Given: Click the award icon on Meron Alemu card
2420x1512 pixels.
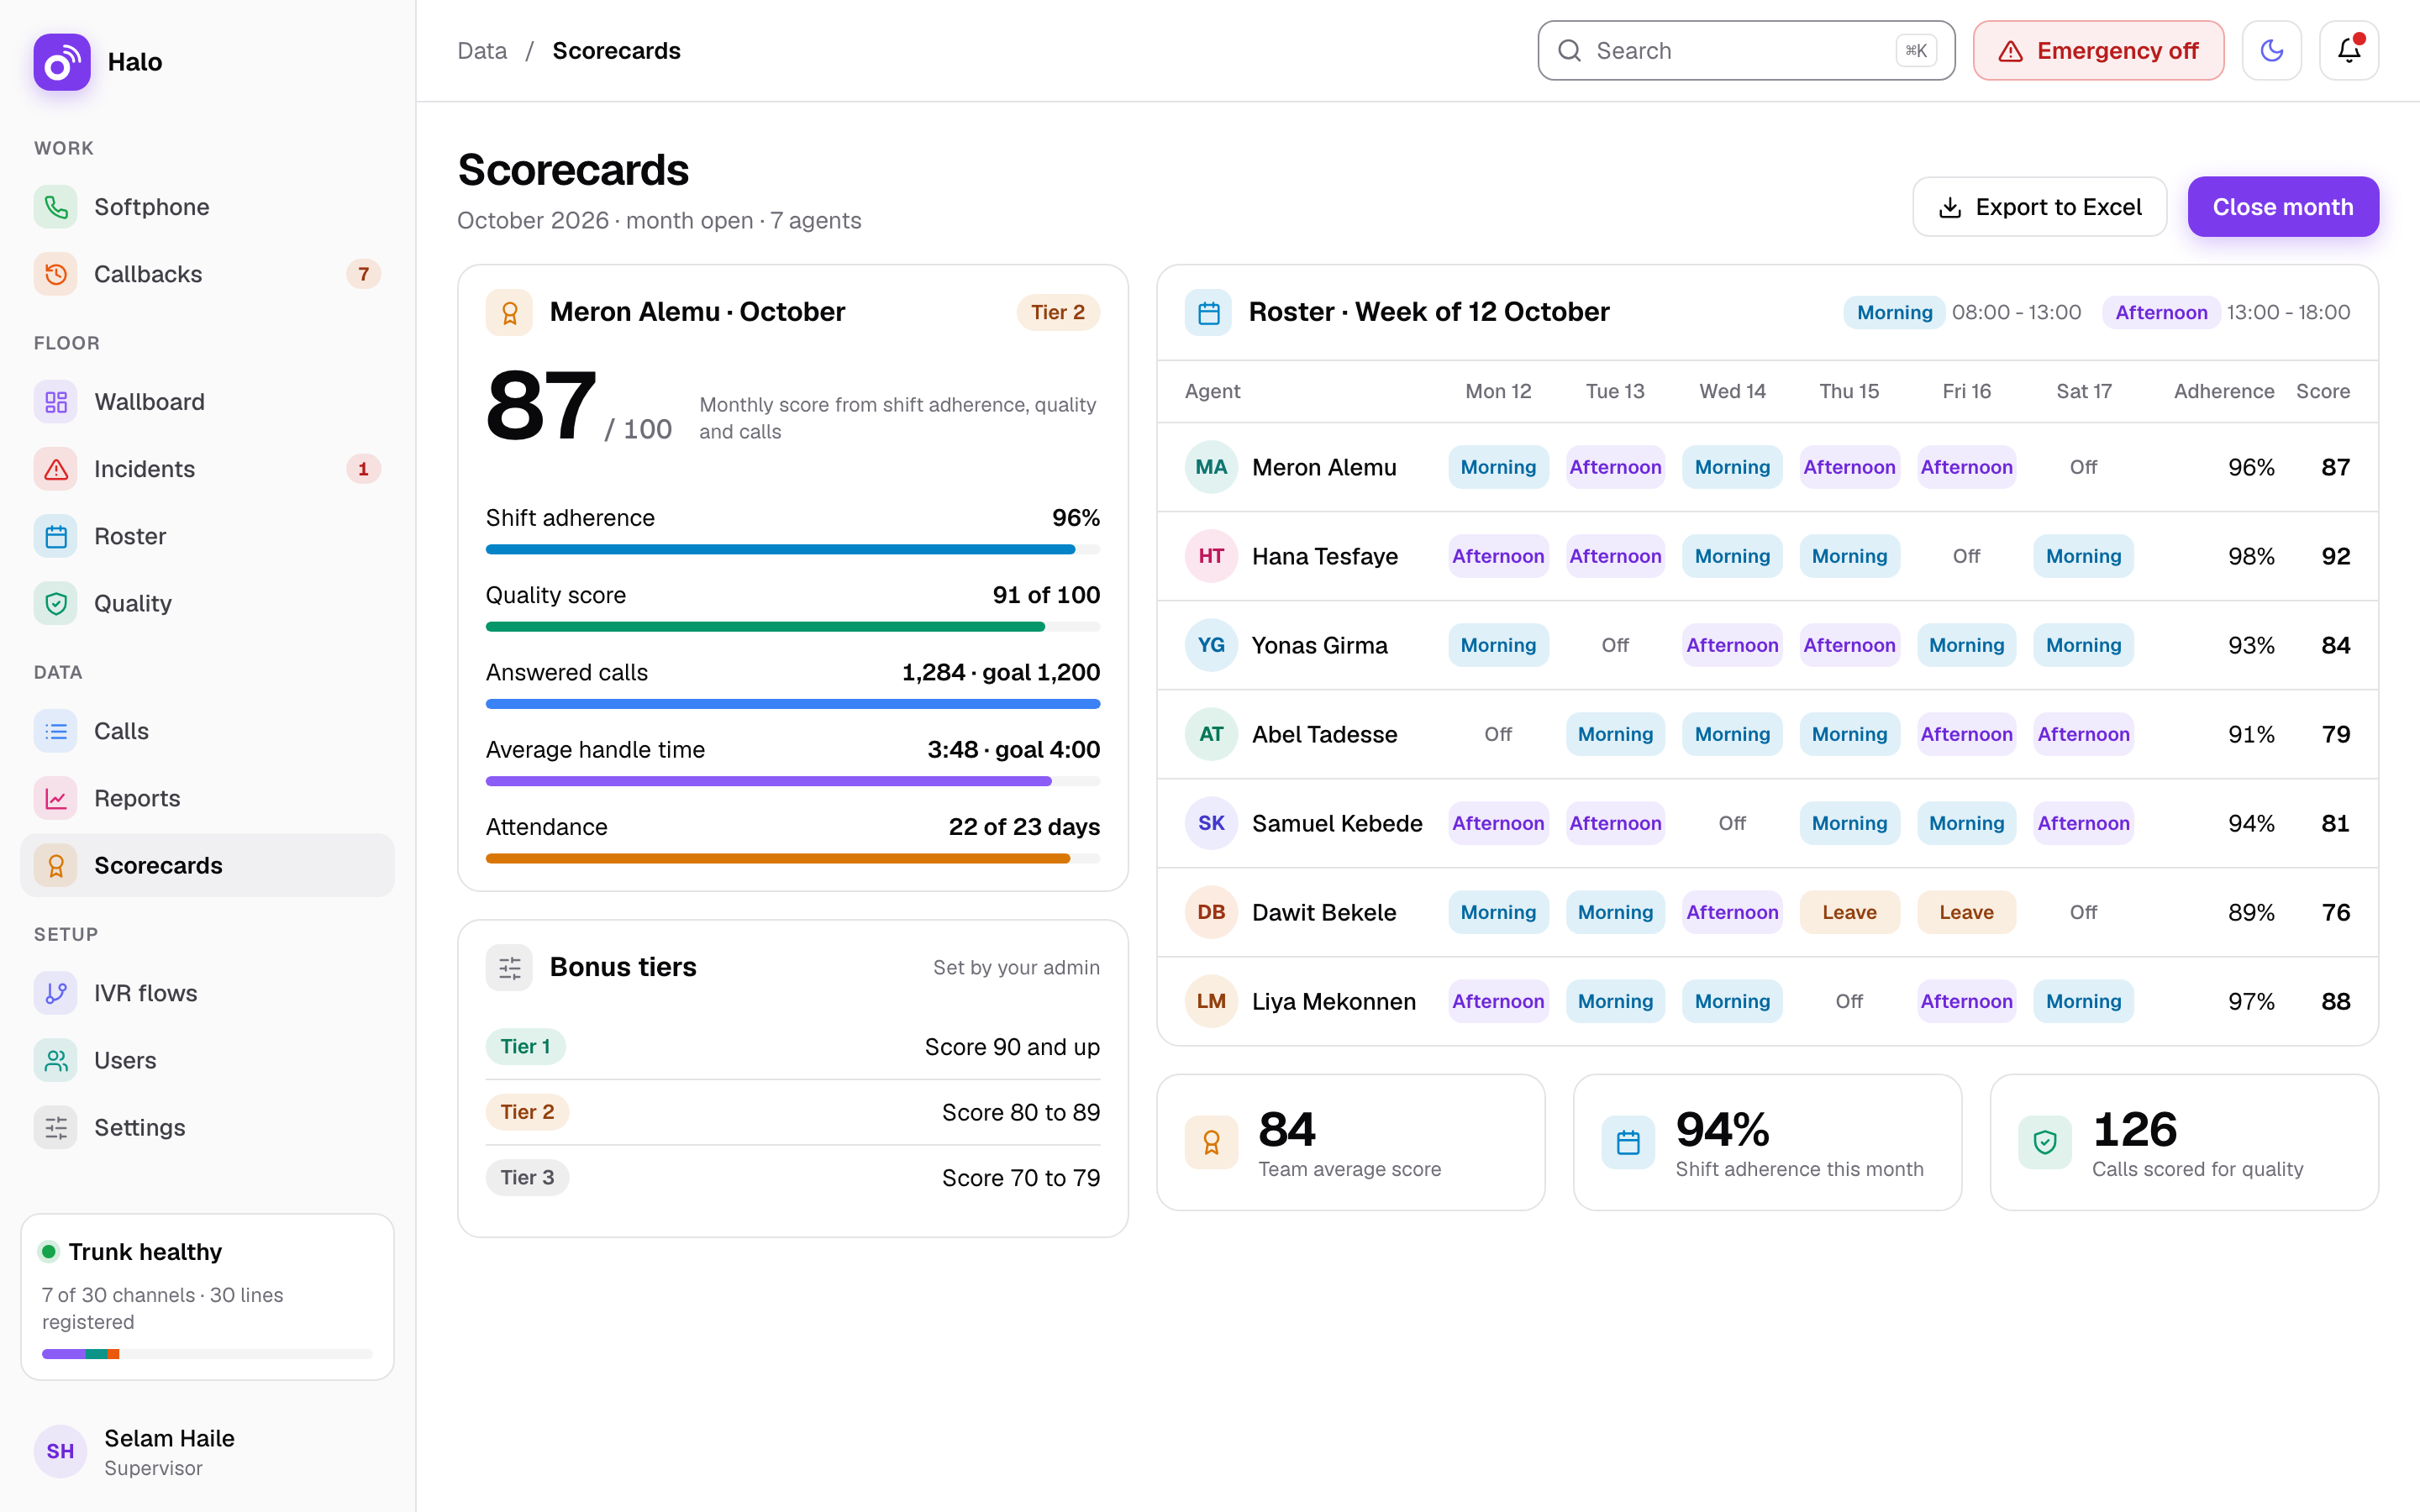Looking at the screenshot, I should (509, 312).
